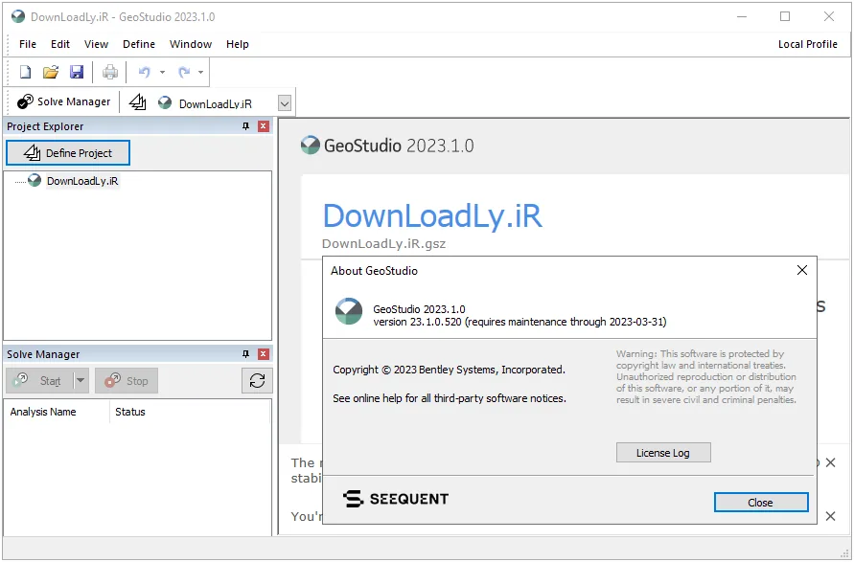
Task: Click DownLoadLy.iR globe icon in toolbar
Action: click(x=165, y=102)
